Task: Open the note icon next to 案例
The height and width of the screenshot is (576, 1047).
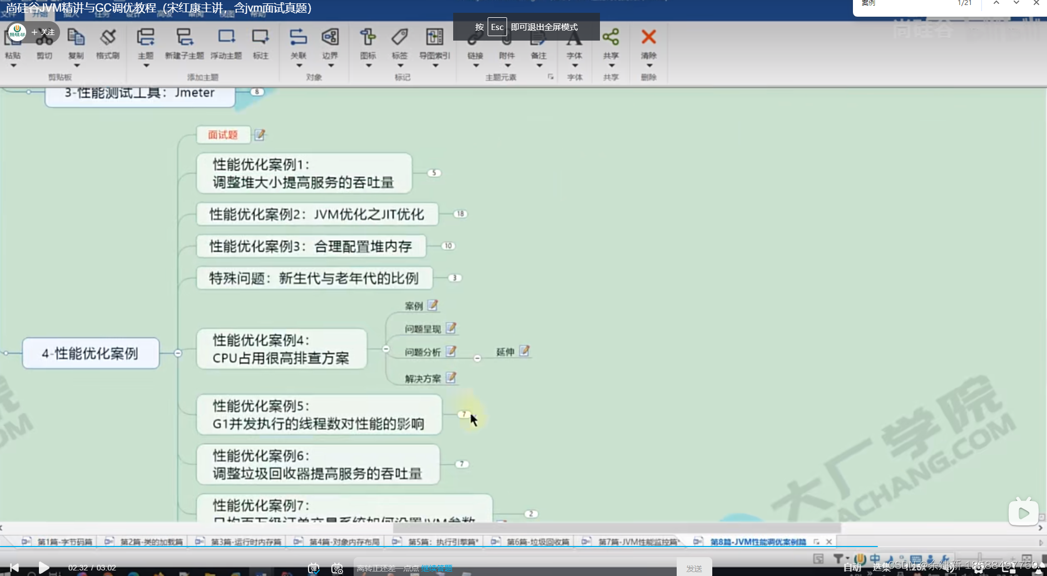Action: [x=433, y=305]
